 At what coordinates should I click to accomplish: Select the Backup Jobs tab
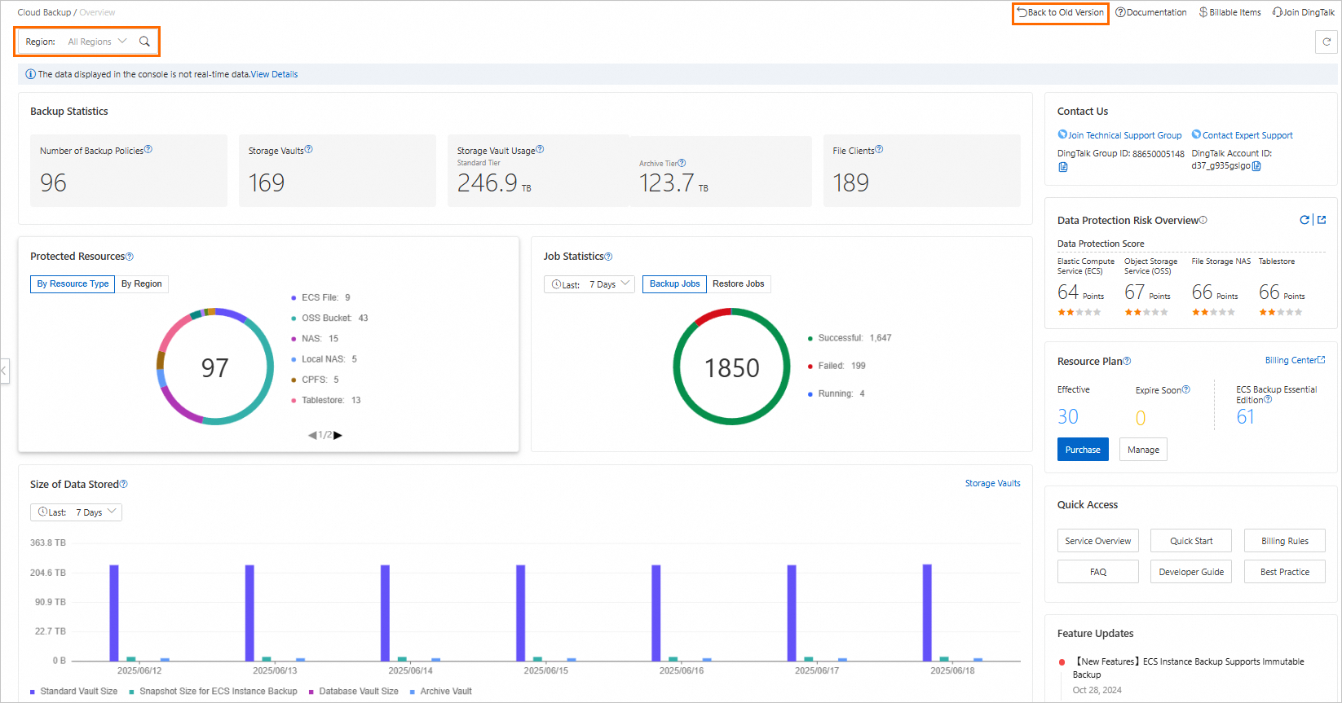coord(674,283)
